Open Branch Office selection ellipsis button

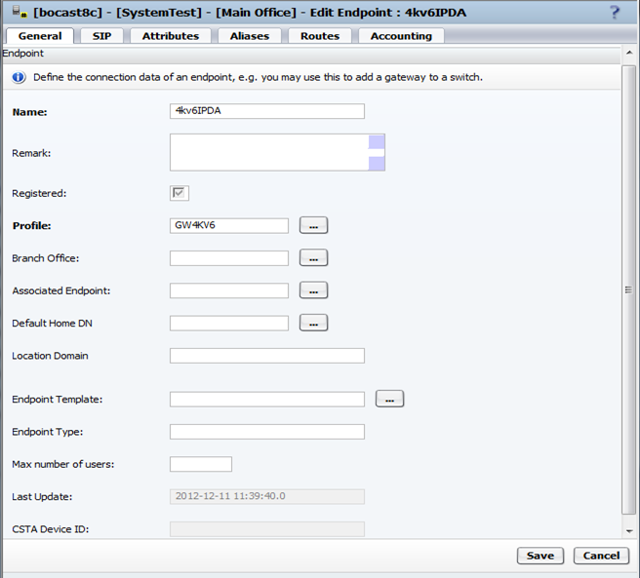[313, 257]
